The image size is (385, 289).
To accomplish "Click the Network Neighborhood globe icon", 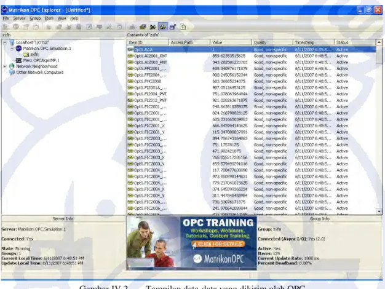I will [x=12, y=66].
